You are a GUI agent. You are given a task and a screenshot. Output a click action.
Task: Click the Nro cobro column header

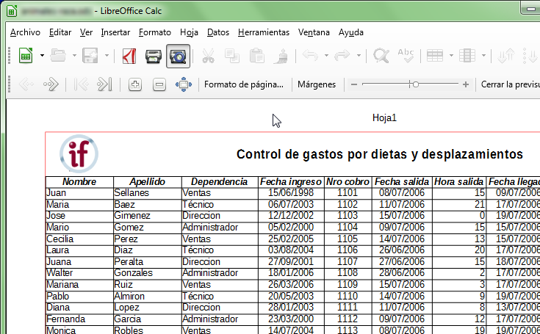pos(348,181)
